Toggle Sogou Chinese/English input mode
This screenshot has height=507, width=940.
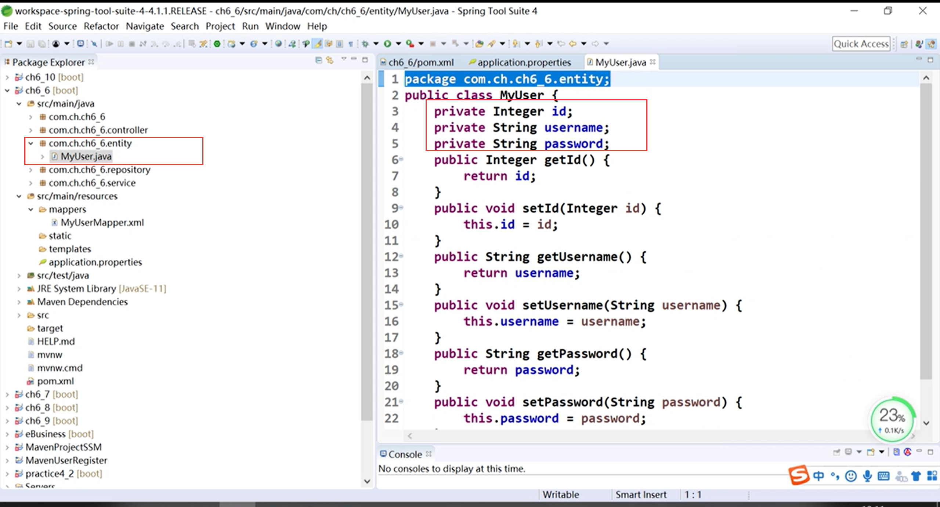tap(818, 476)
